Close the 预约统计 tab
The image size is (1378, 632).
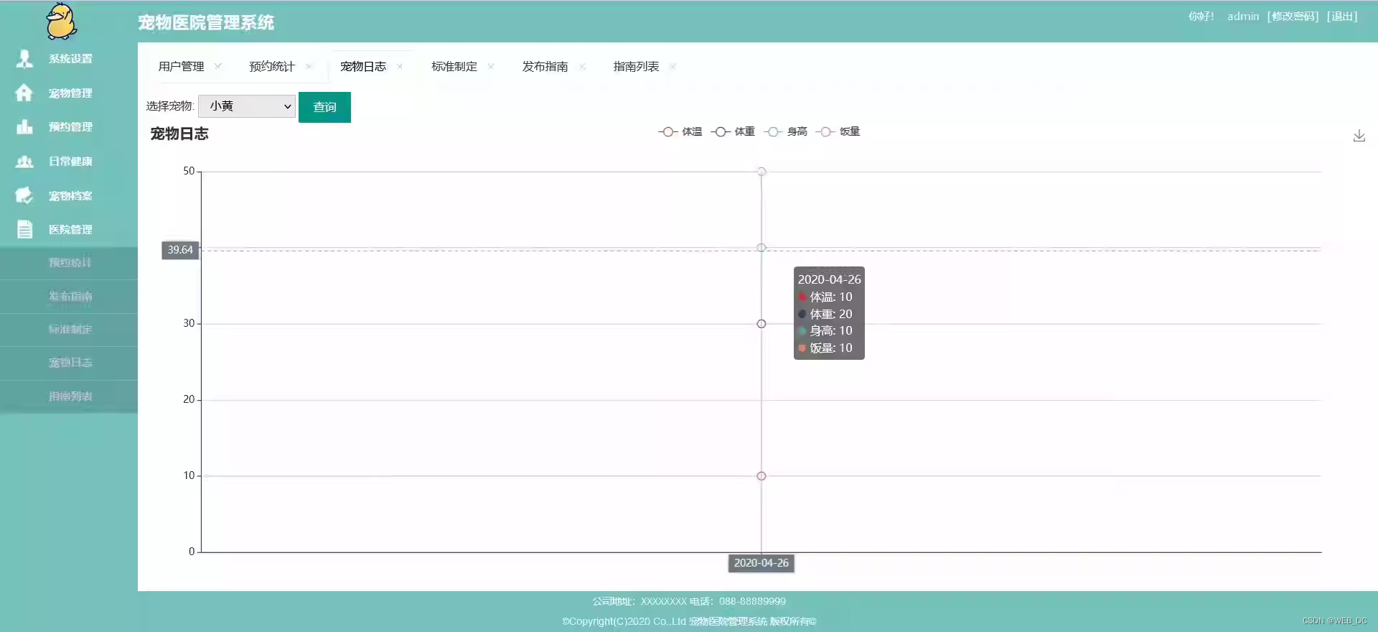[309, 66]
